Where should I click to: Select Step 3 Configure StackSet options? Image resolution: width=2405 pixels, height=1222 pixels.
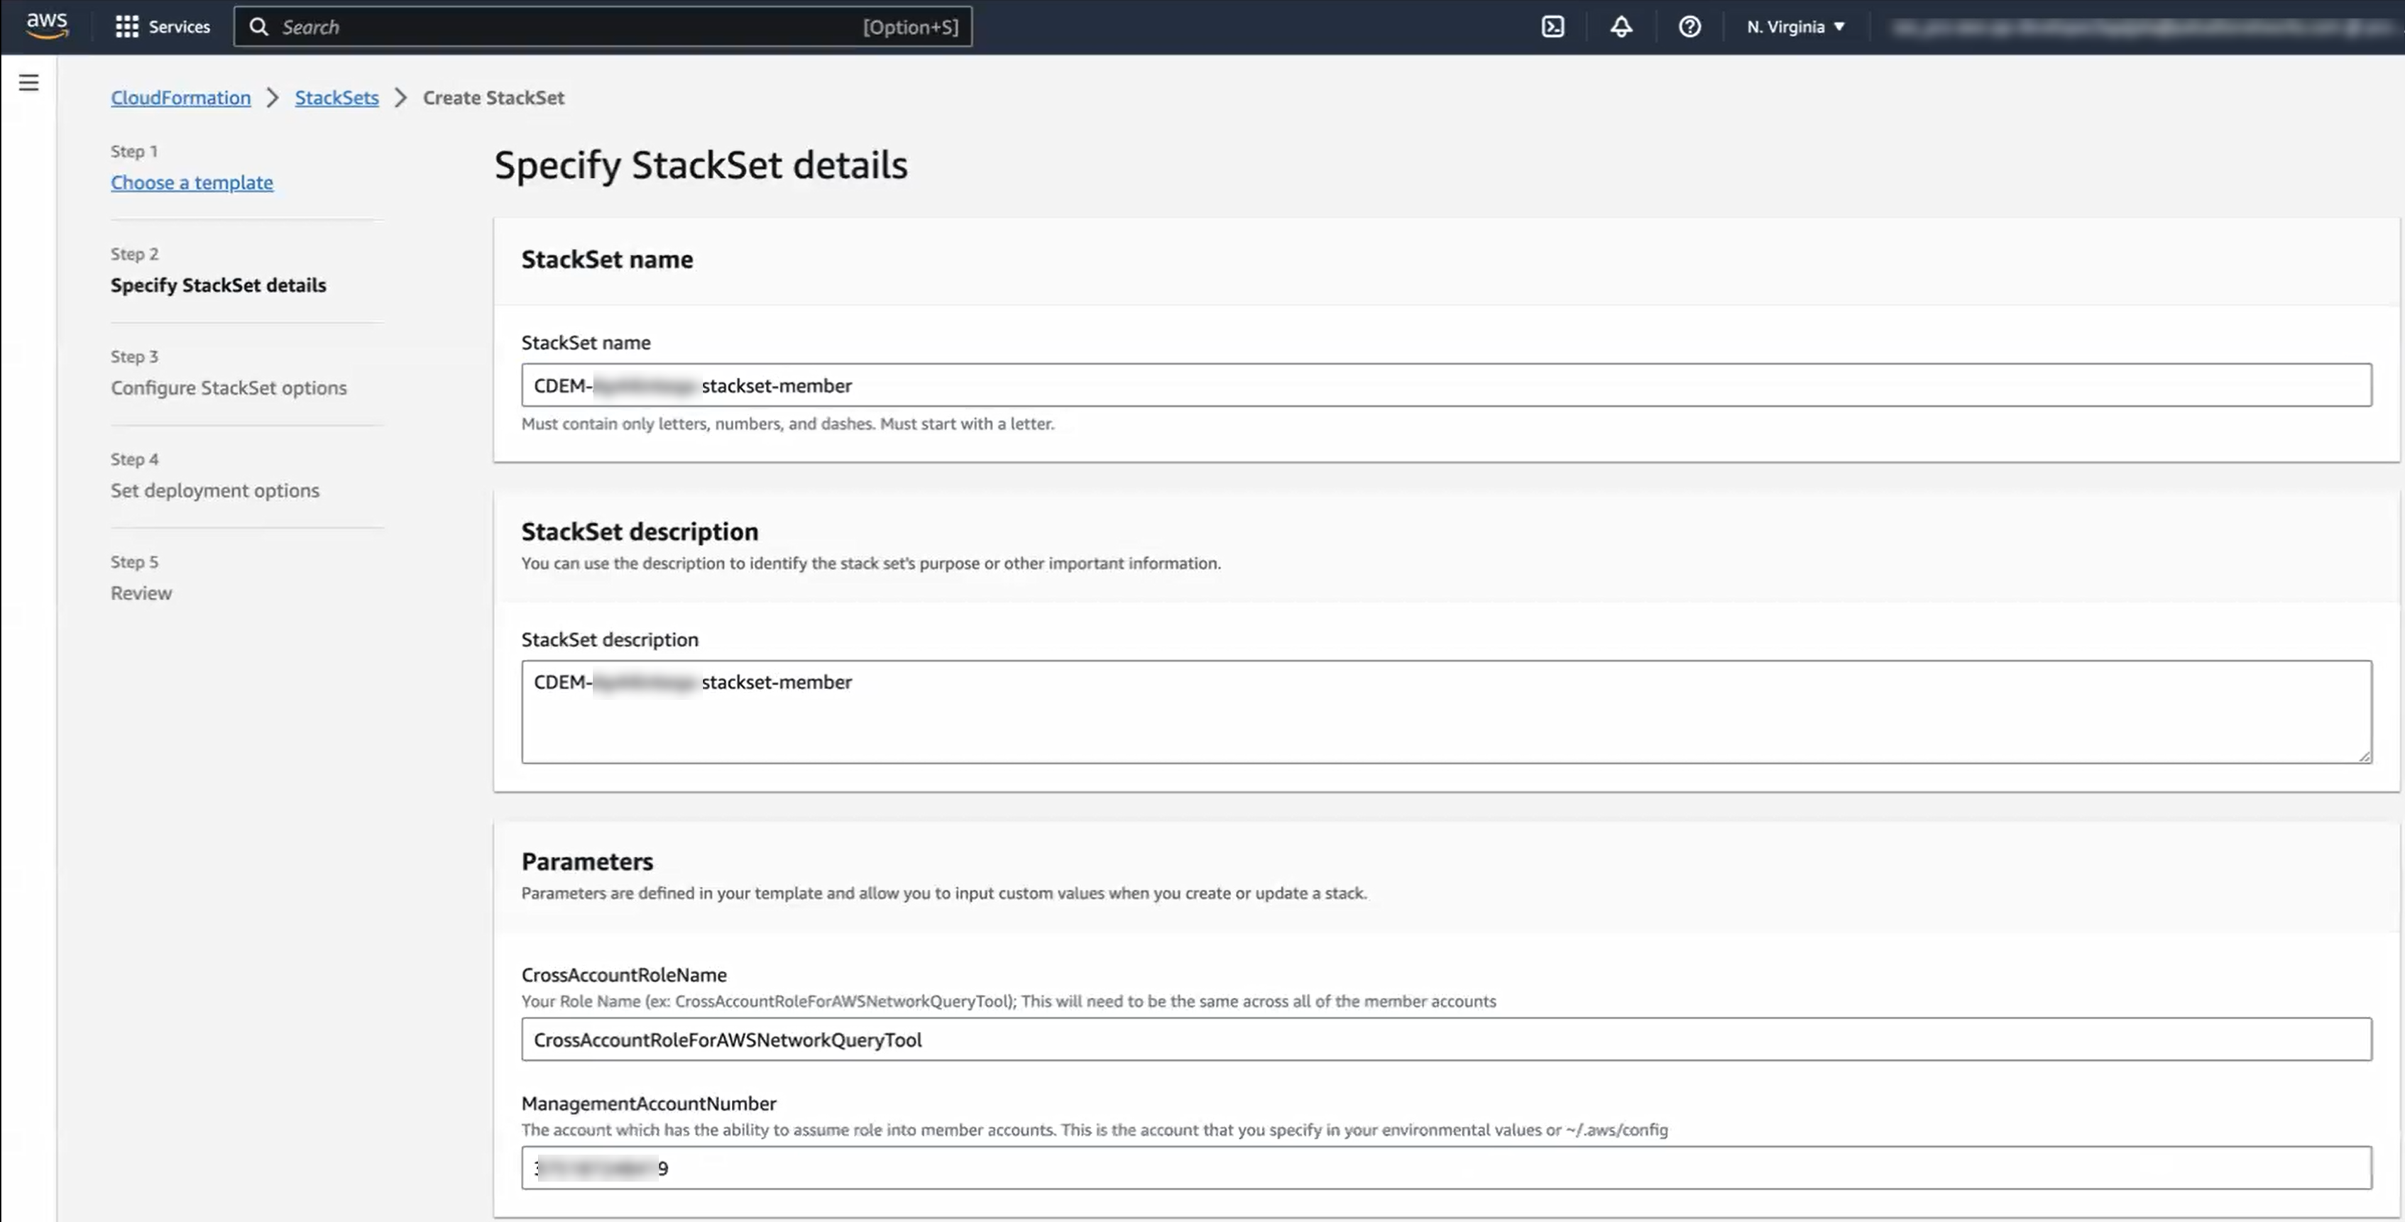point(229,387)
